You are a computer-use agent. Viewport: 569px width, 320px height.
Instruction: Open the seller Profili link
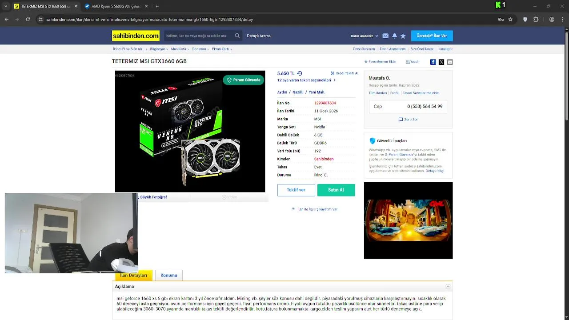coord(395,93)
